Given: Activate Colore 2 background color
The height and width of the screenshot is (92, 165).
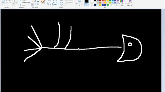Looking at the screenshot, I should point(92,3).
